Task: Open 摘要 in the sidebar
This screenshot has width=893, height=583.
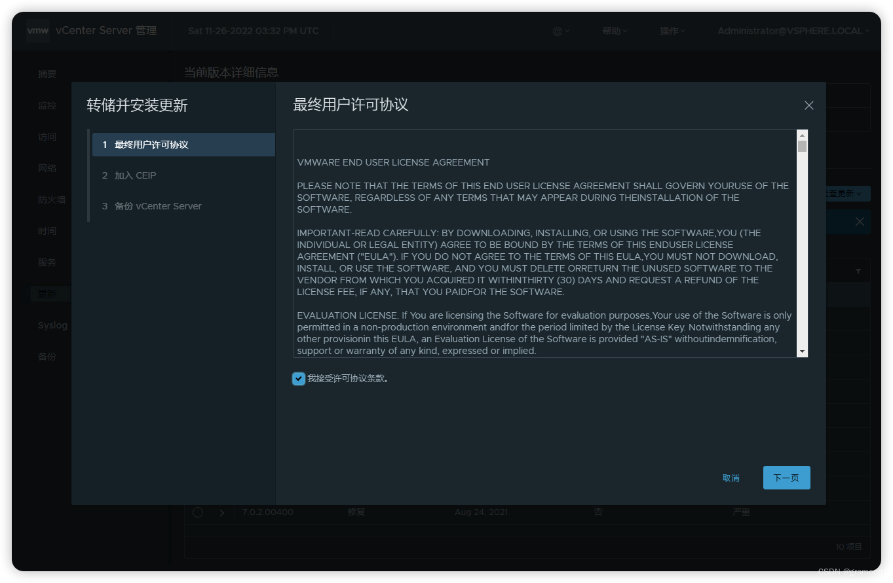Action: (47, 74)
